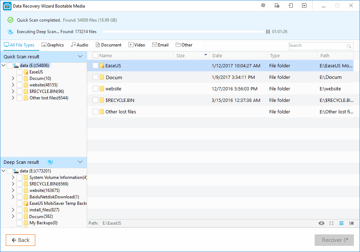Sort by Name column header
This screenshot has height=252, width=360.
tap(105, 55)
